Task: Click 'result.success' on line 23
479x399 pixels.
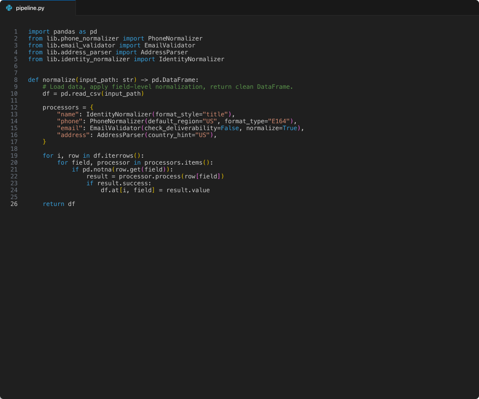Action: 122,184
